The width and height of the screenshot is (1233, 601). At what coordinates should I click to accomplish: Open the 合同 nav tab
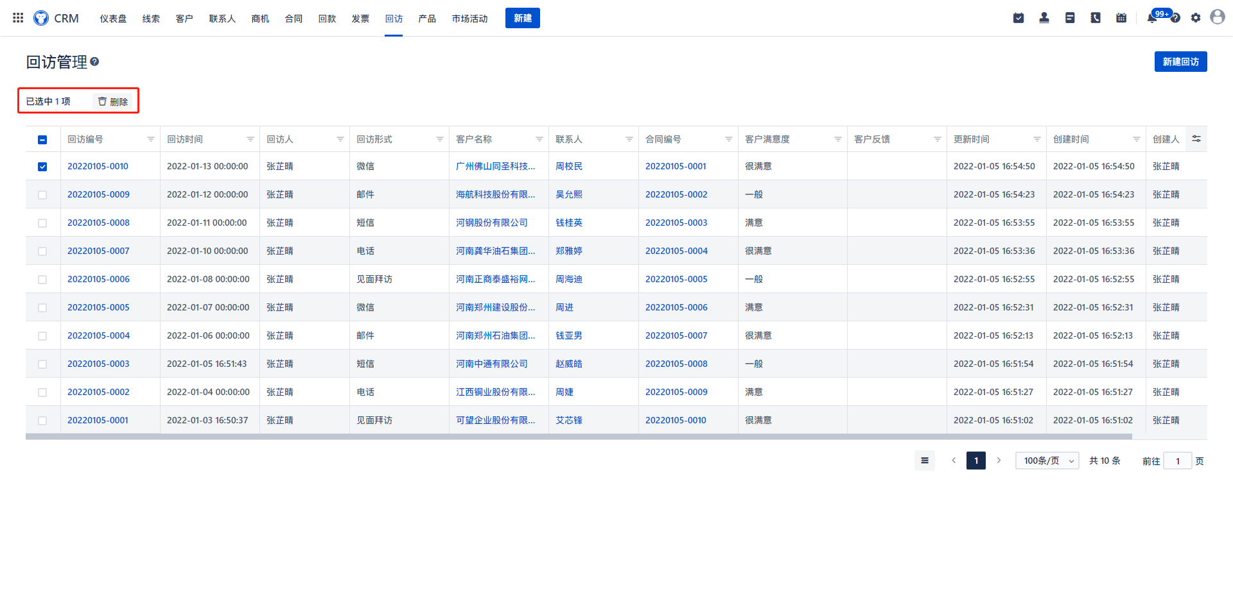(293, 19)
